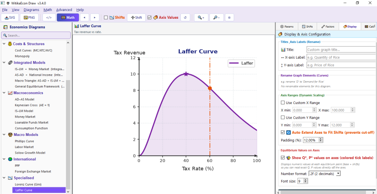Click the zoom-in magnifier icon
Image resolution: width=377 pixels, height=194 pixels.
point(201,18)
